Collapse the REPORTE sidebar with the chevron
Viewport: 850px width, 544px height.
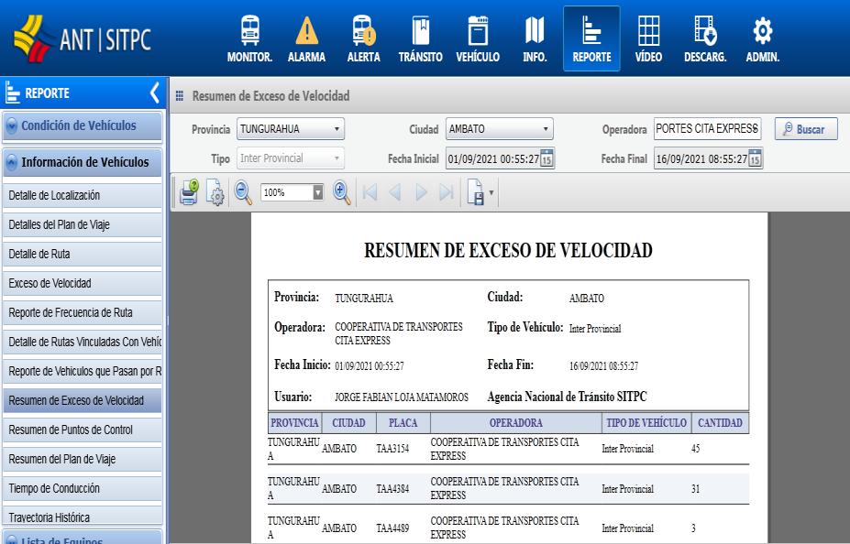(154, 93)
